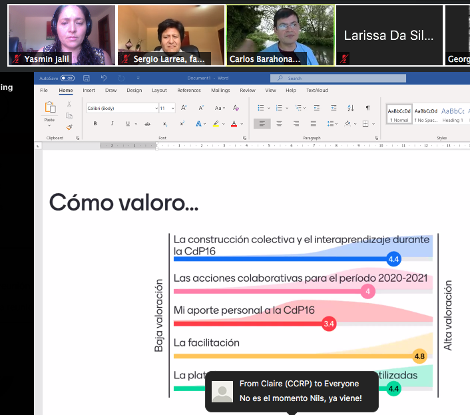Open the font name dropdown Calibri (Body)
The image size is (470, 415).
tap(121, 108)
